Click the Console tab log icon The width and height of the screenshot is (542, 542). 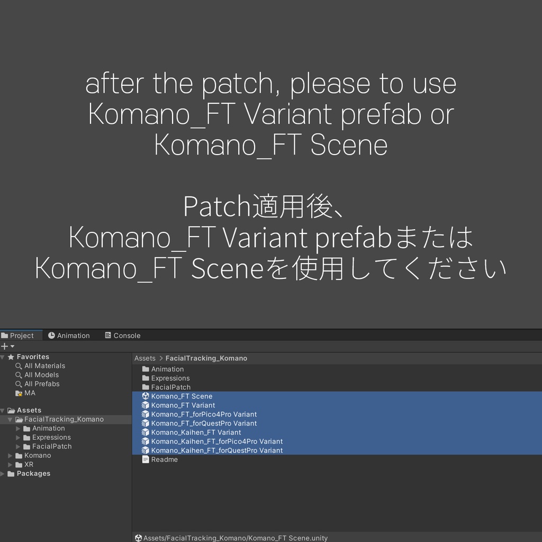[108, 335]
